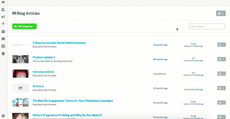Click the Blog Articles page heading
Viewport: 230px width, 119px height.
tap(26, 13)
